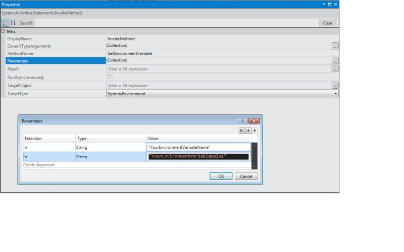Cancel the Parameters dialog
This screenshot has height=252, width=404.
coord(246,176)
